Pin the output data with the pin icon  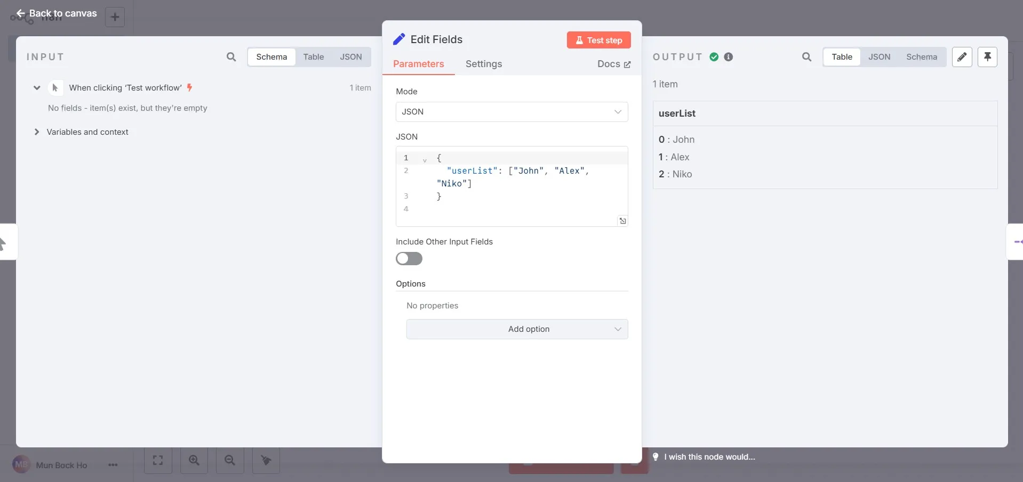[x=987, y=57]
